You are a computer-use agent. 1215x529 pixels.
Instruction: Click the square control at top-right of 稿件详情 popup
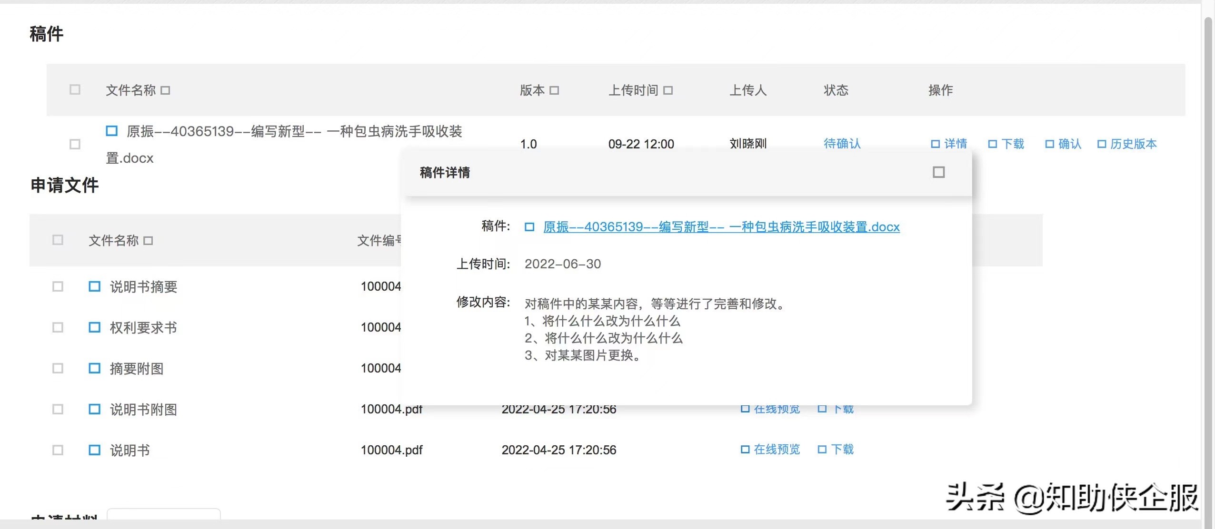[x=938, y=173]
